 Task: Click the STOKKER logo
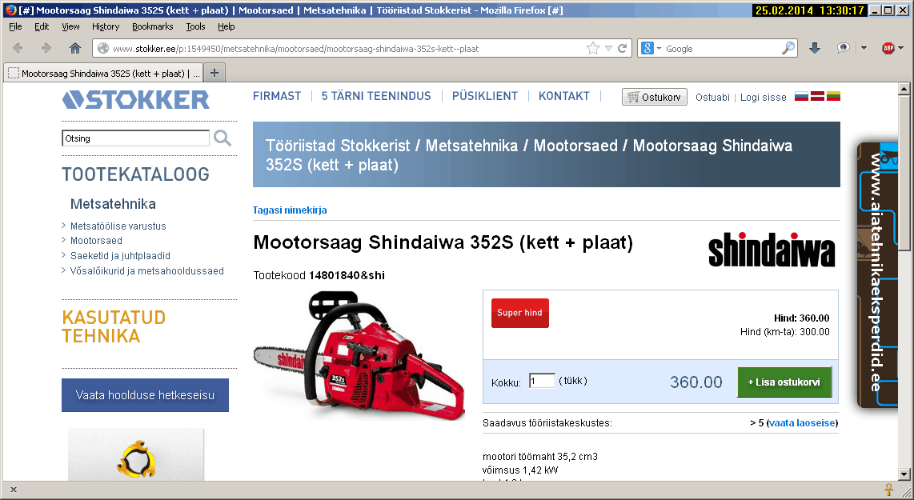tap(136, 100)
